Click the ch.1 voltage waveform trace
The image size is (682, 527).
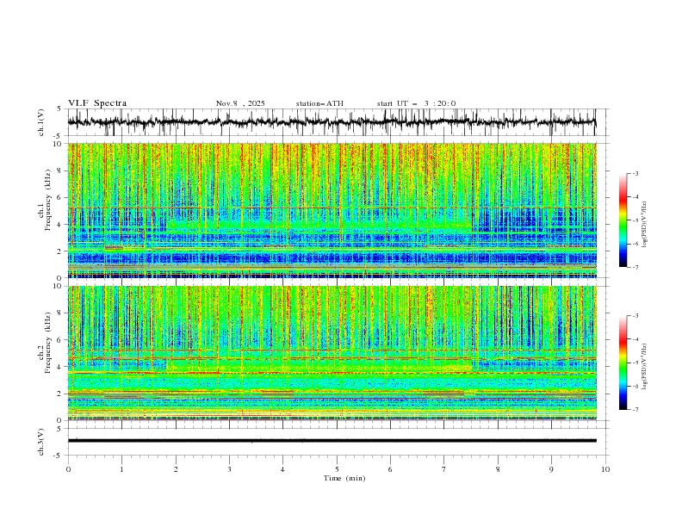pyautogui.click(x=332, y=122)
